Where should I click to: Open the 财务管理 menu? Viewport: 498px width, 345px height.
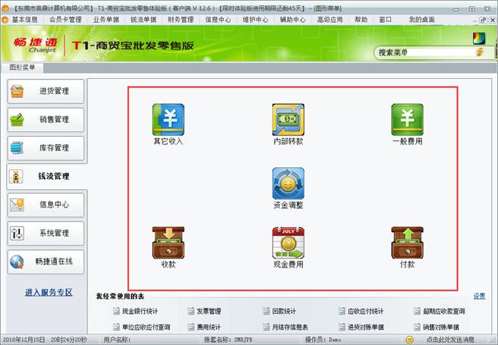[180, 20]
